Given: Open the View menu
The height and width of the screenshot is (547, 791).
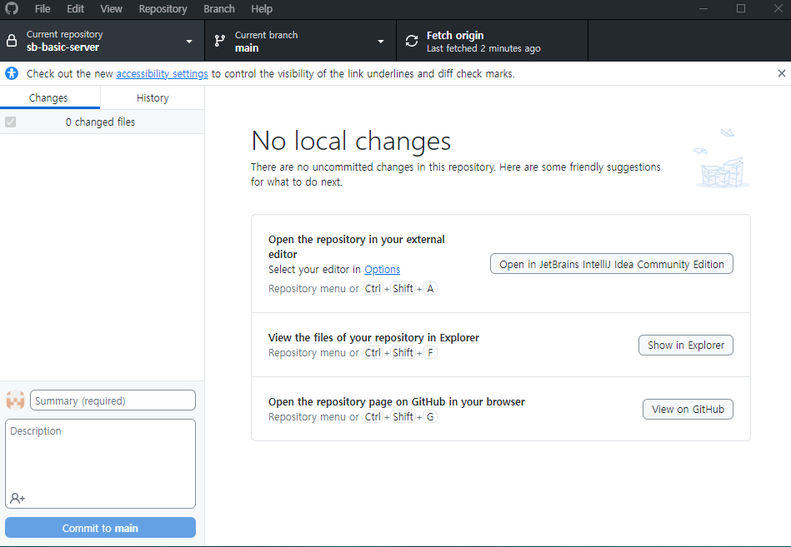Looking at the screenshot, I should point(111,8).
